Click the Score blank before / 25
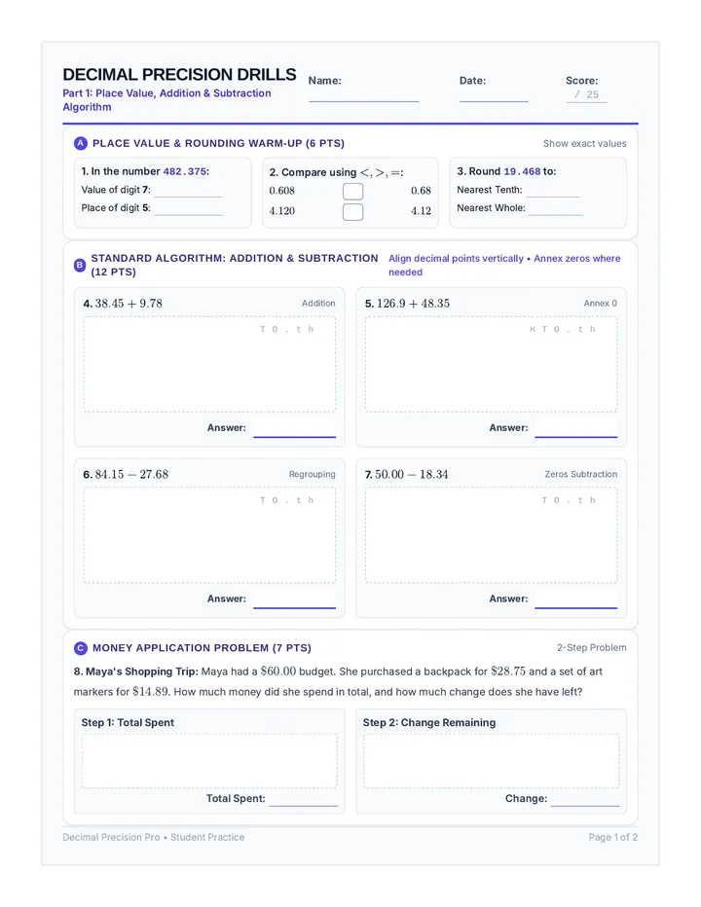The height and width of the screenshot is (907, 701). [x=571, y=94]
